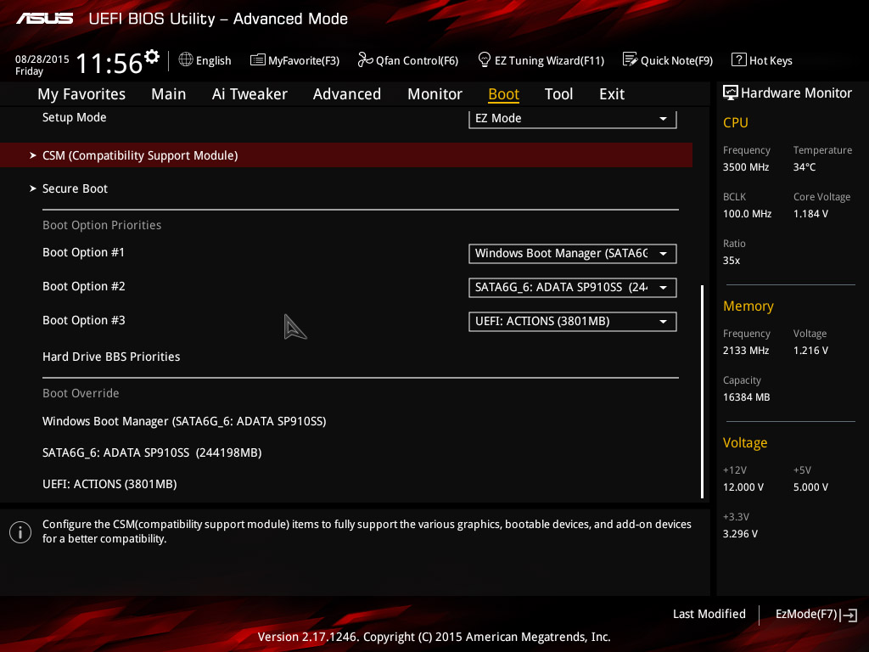This screenshot has width=869, height=652.
Task: Select the Boot tab
Action: tap(504, 94)
